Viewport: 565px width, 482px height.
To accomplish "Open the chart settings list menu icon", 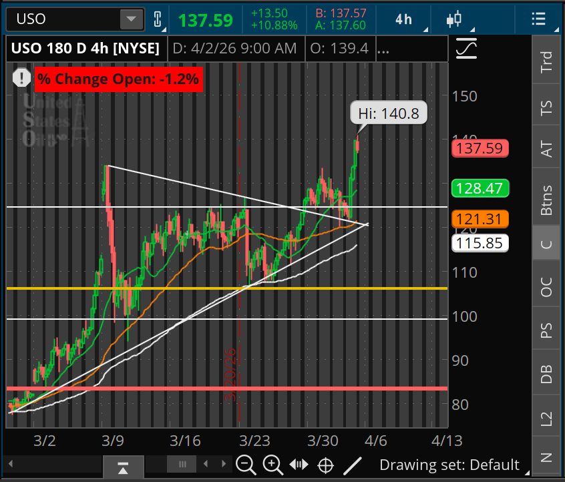I will point(539,19).
